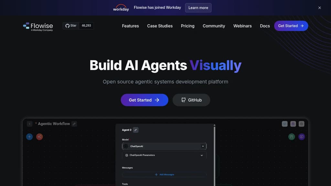Click Add Messages in the Agent 2 panel

[164, 174]
